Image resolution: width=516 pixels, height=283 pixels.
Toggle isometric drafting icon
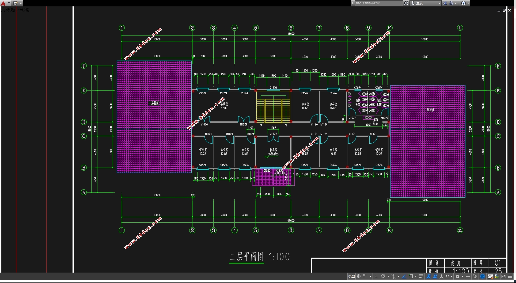click(393, 276)
